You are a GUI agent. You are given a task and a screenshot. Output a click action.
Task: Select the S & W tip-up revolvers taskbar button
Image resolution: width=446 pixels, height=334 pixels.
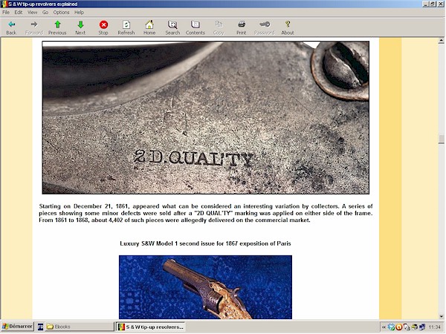pos(151,327)
